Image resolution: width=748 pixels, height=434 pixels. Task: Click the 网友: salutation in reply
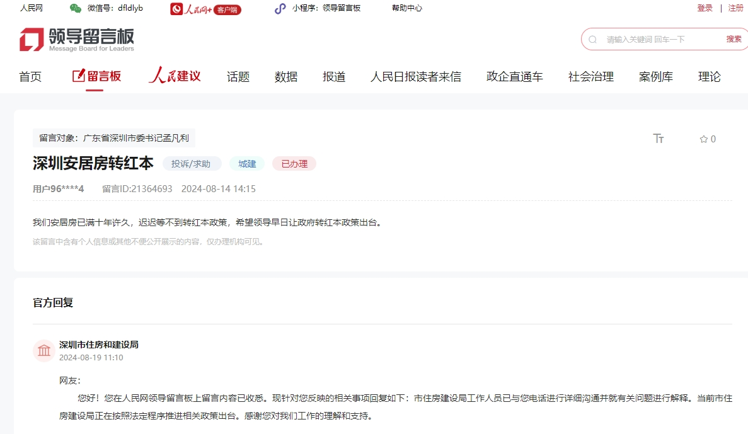pos(70,380)
